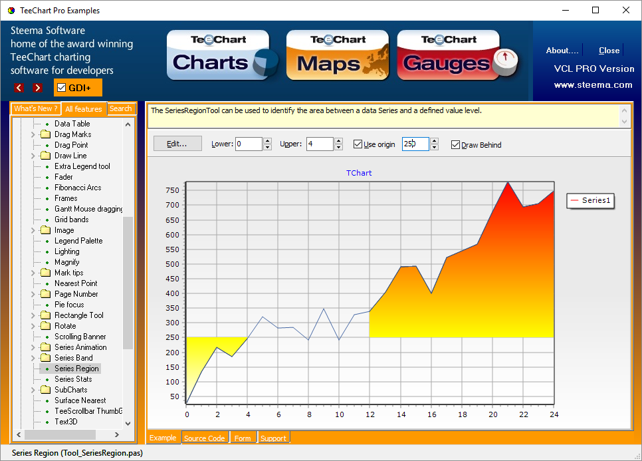The width and height of the screenshot is (642, 461).
Task: Click the tree scrollbar up arrow
Action: (x=128, y=124)
